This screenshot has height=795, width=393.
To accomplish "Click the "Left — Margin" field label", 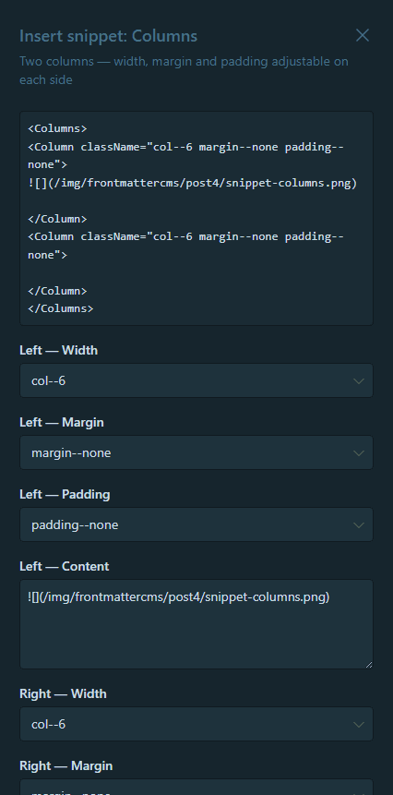I will 62,422.
